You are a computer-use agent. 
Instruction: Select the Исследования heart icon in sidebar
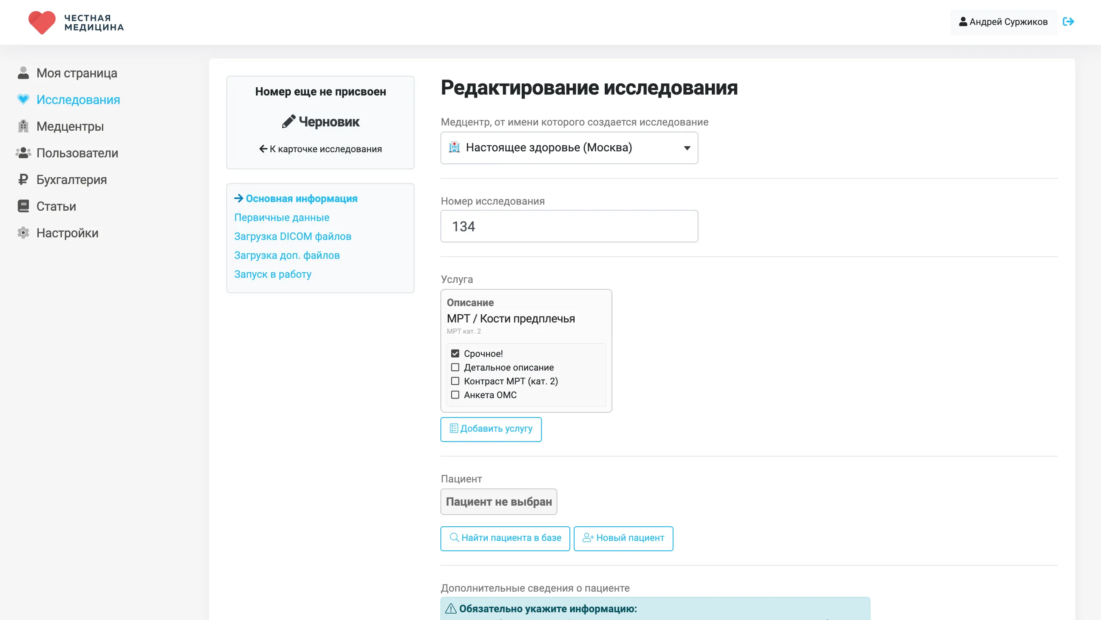pyautogui.click(x=23, y=99)
